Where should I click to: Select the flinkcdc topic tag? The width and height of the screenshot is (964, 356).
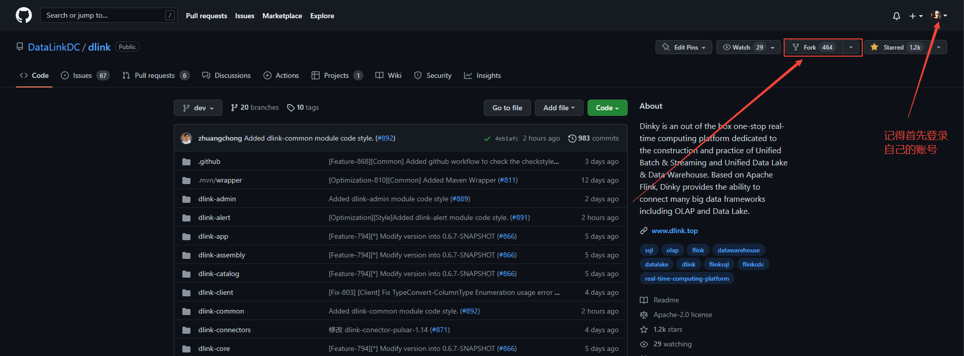753,264
